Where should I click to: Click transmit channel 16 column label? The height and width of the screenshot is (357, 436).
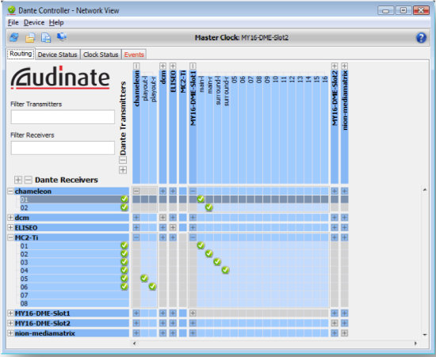324,80
